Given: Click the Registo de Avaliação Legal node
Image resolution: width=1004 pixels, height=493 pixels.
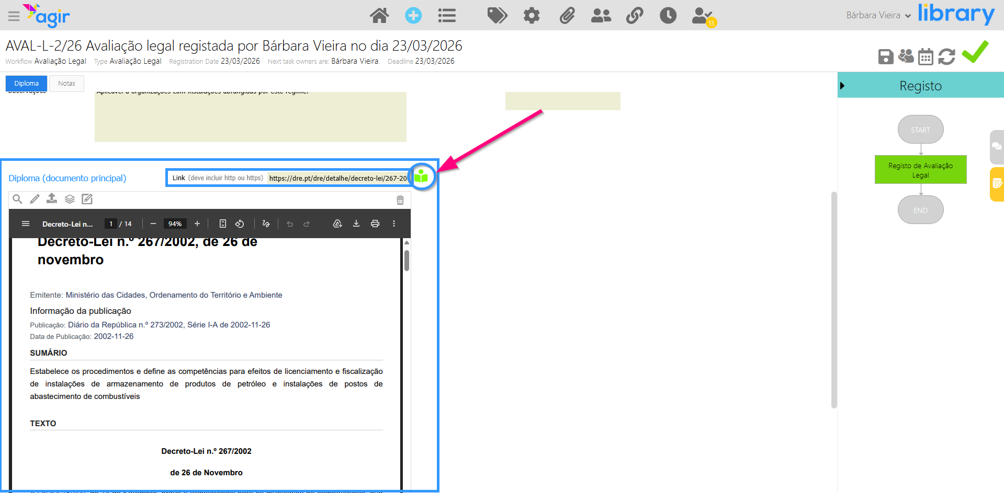Looking at the screenshot, I should pyautogui.click(x=921, y=170).
